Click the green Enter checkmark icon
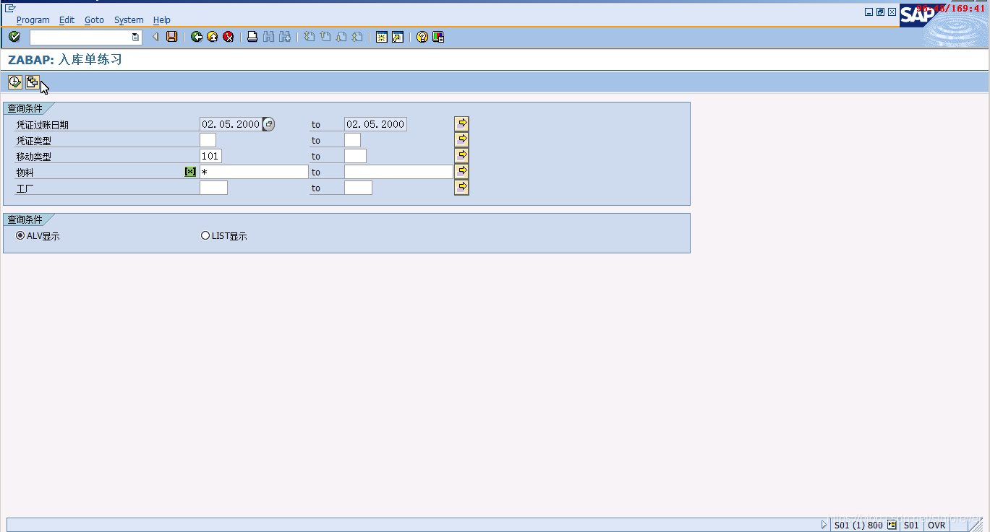The height and width of the screenshot is (532, 990). pos(14,37)
